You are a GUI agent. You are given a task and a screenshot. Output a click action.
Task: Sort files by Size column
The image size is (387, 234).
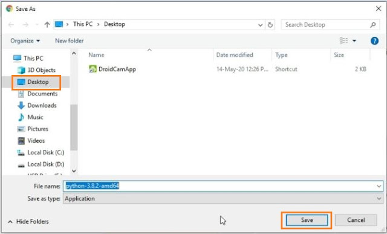[x=339, y=55]
